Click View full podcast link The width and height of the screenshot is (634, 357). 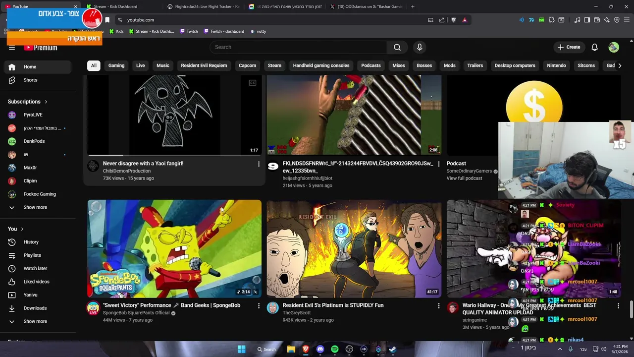pos(464,178)
